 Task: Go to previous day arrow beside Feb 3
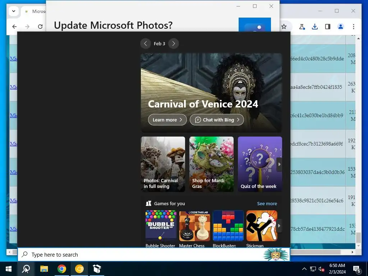(x=146, y=43)
